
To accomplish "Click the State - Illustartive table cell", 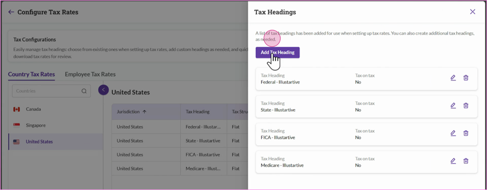I will pos(203,141).
